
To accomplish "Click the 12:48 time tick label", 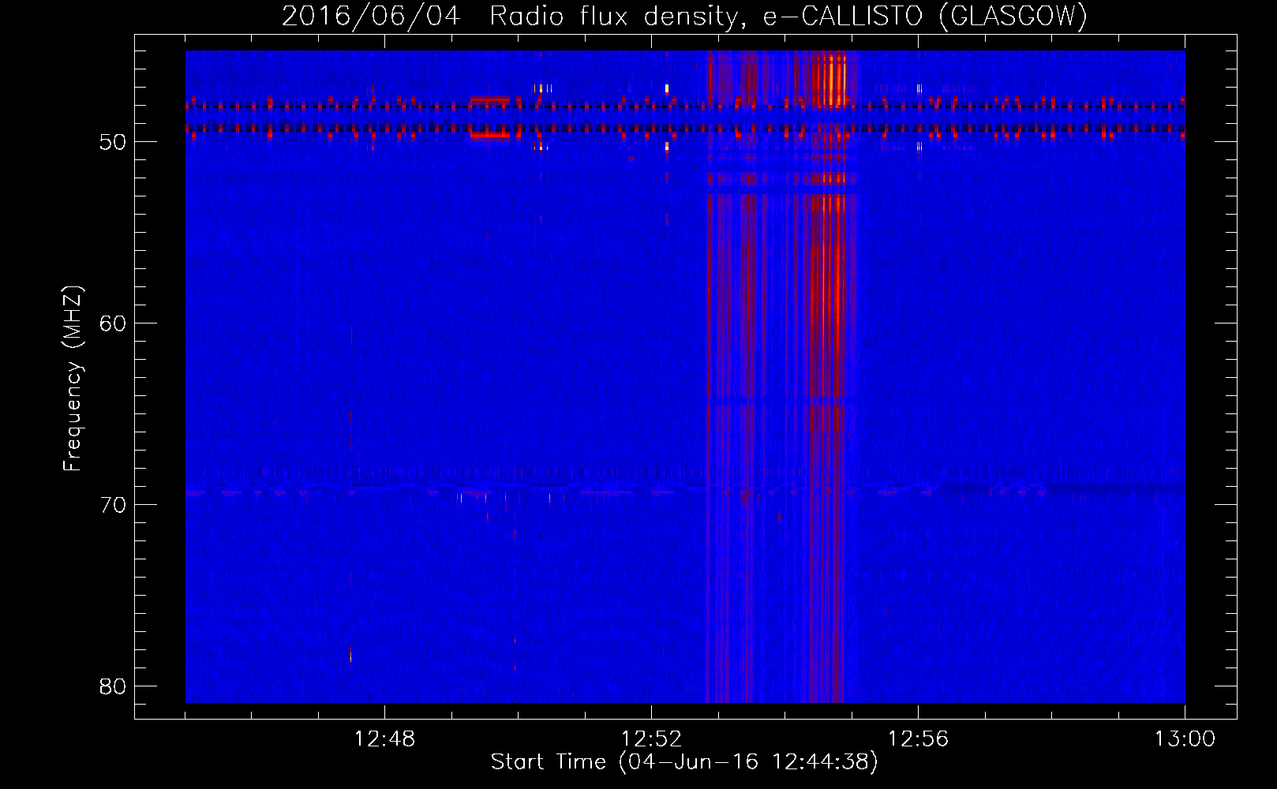I will (x=384, y=739).
